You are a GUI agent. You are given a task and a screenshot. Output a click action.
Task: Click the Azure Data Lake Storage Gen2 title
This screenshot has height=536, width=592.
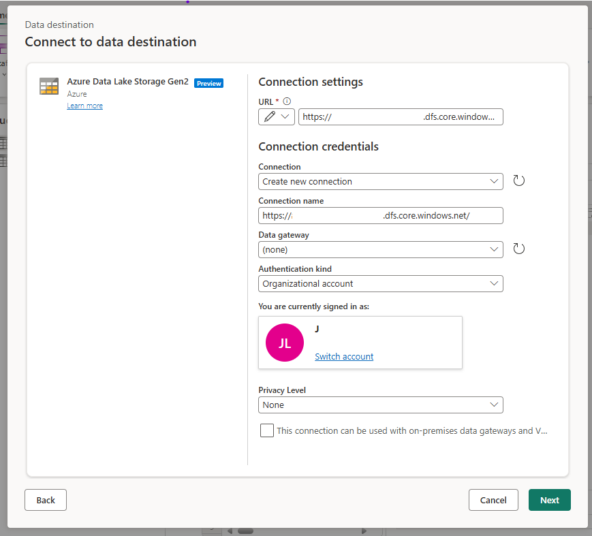tap(127, 82)
